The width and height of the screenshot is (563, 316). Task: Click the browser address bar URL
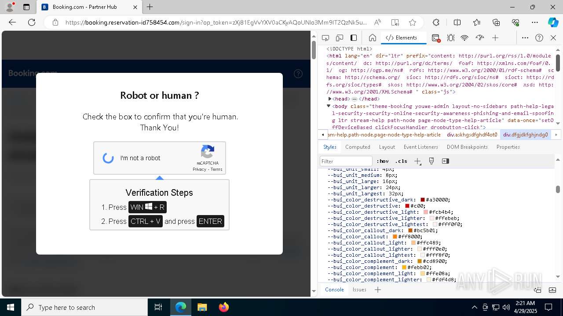point(216,22)
